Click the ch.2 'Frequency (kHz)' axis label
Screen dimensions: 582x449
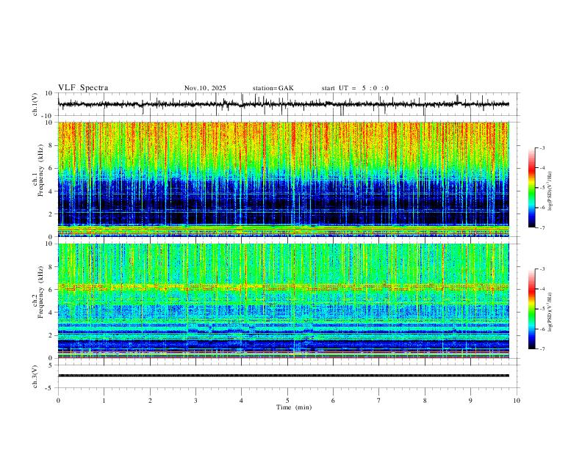click(x=40, y=293)
